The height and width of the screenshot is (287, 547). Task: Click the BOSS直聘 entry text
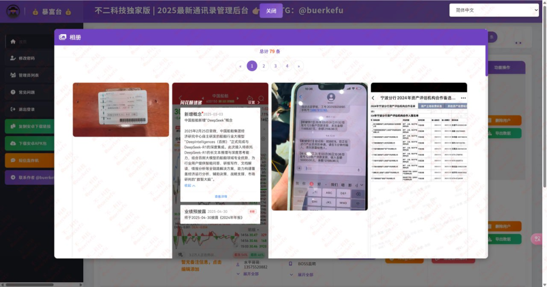click(x=307, y=264)
